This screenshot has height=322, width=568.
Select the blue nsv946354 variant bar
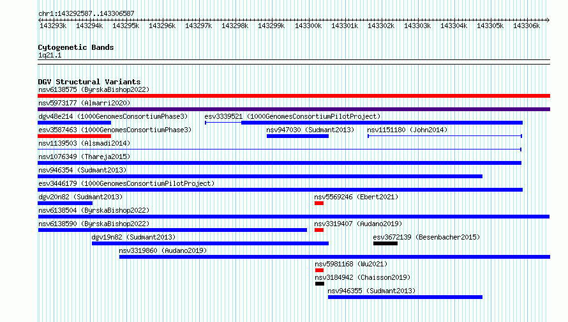coord(260,176)
